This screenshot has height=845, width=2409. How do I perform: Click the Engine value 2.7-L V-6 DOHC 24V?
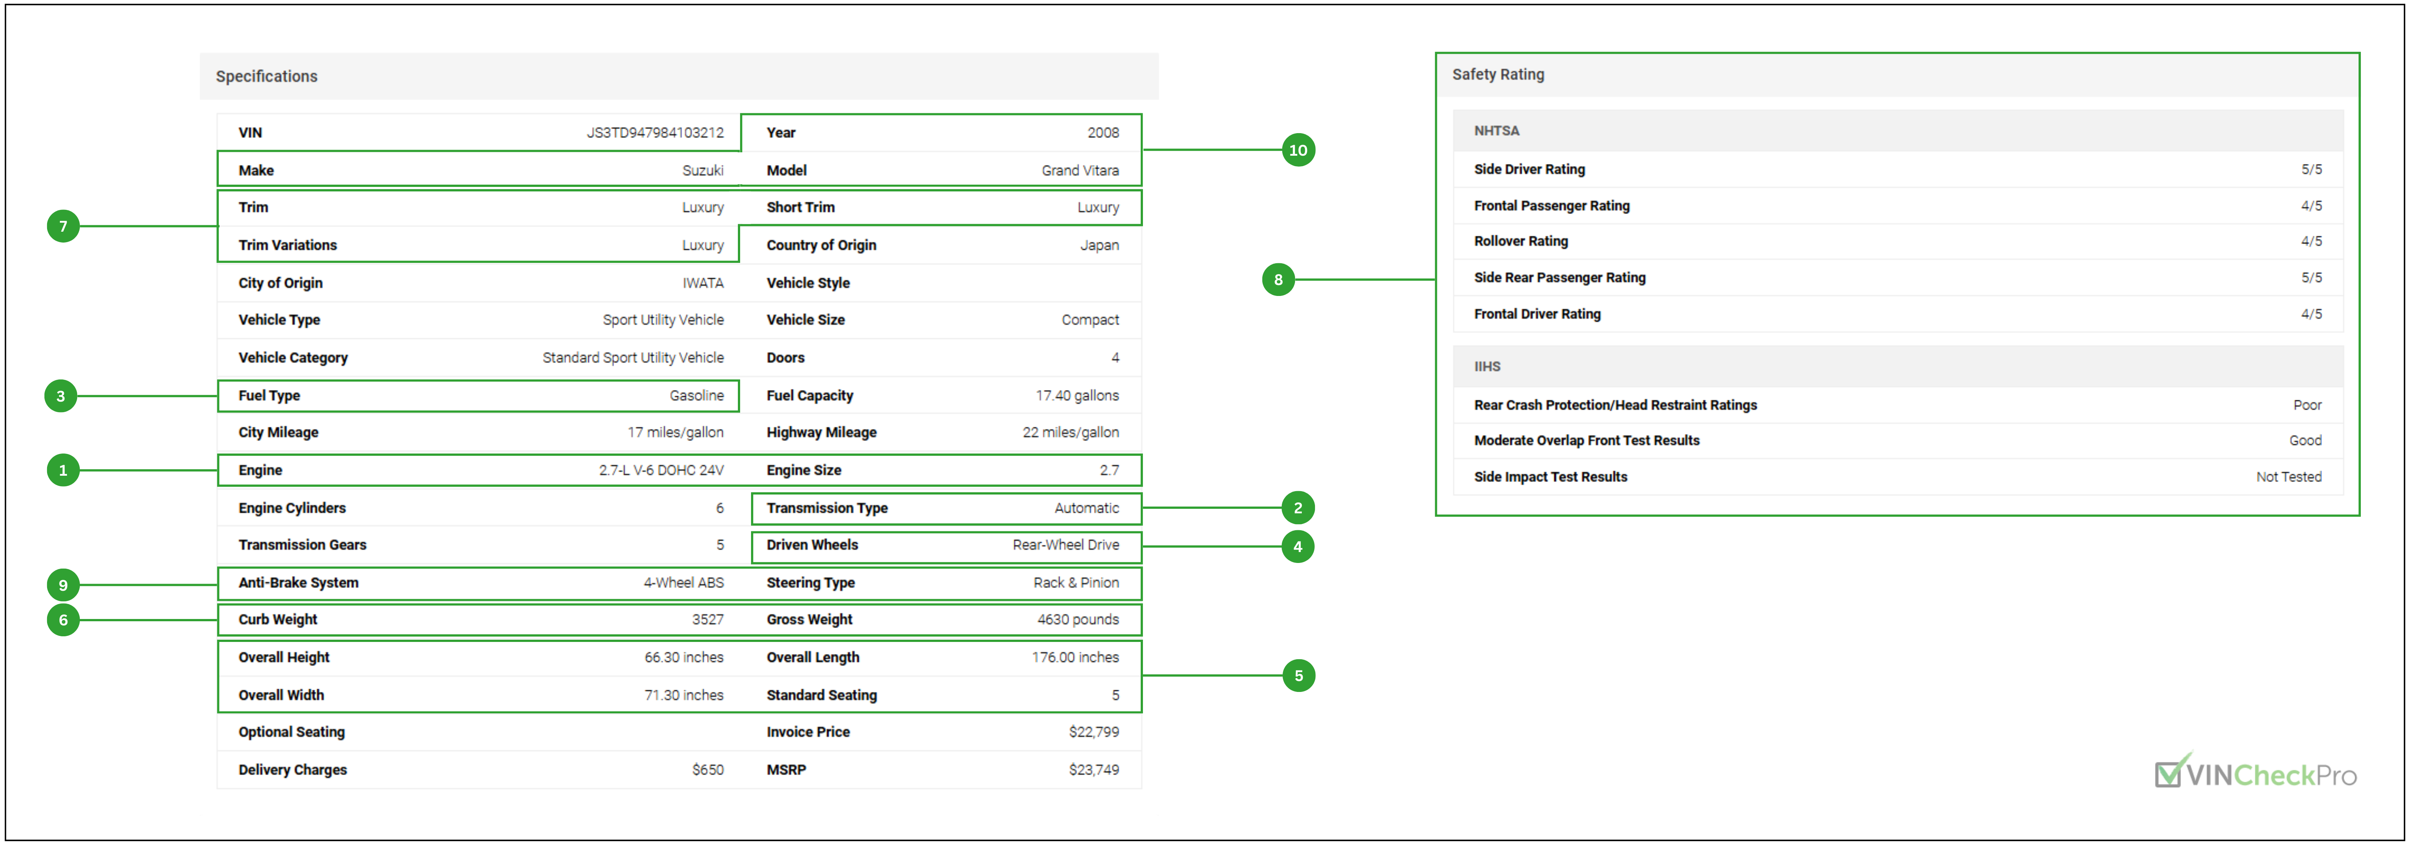(661, 470)
